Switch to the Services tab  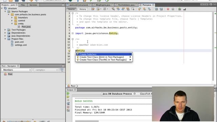point(33,5)
